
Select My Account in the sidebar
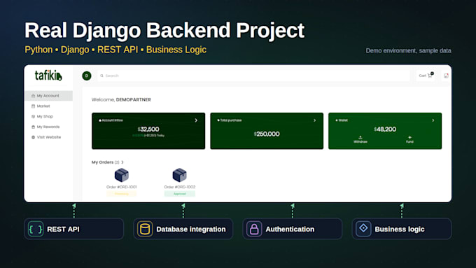[x=48, y=96]
